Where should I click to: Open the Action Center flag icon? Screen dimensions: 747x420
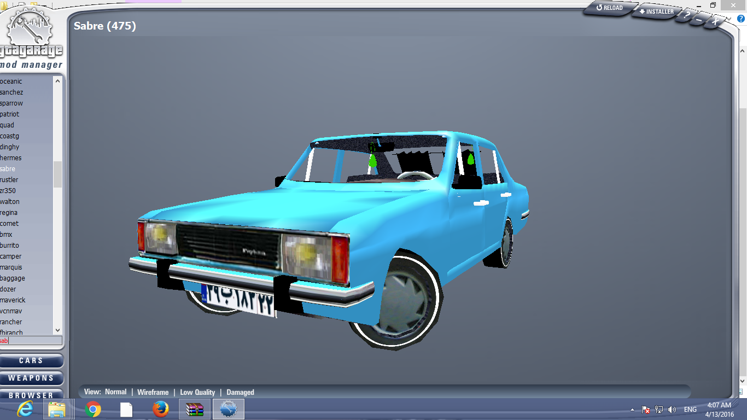point(646,410)
